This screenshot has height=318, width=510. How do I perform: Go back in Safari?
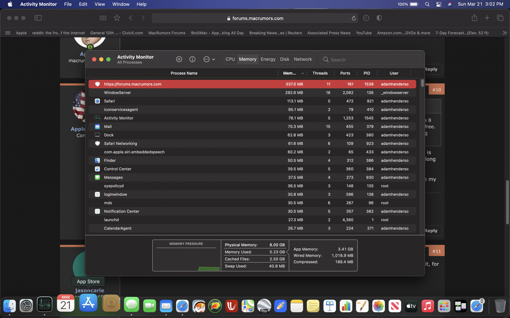131,18
